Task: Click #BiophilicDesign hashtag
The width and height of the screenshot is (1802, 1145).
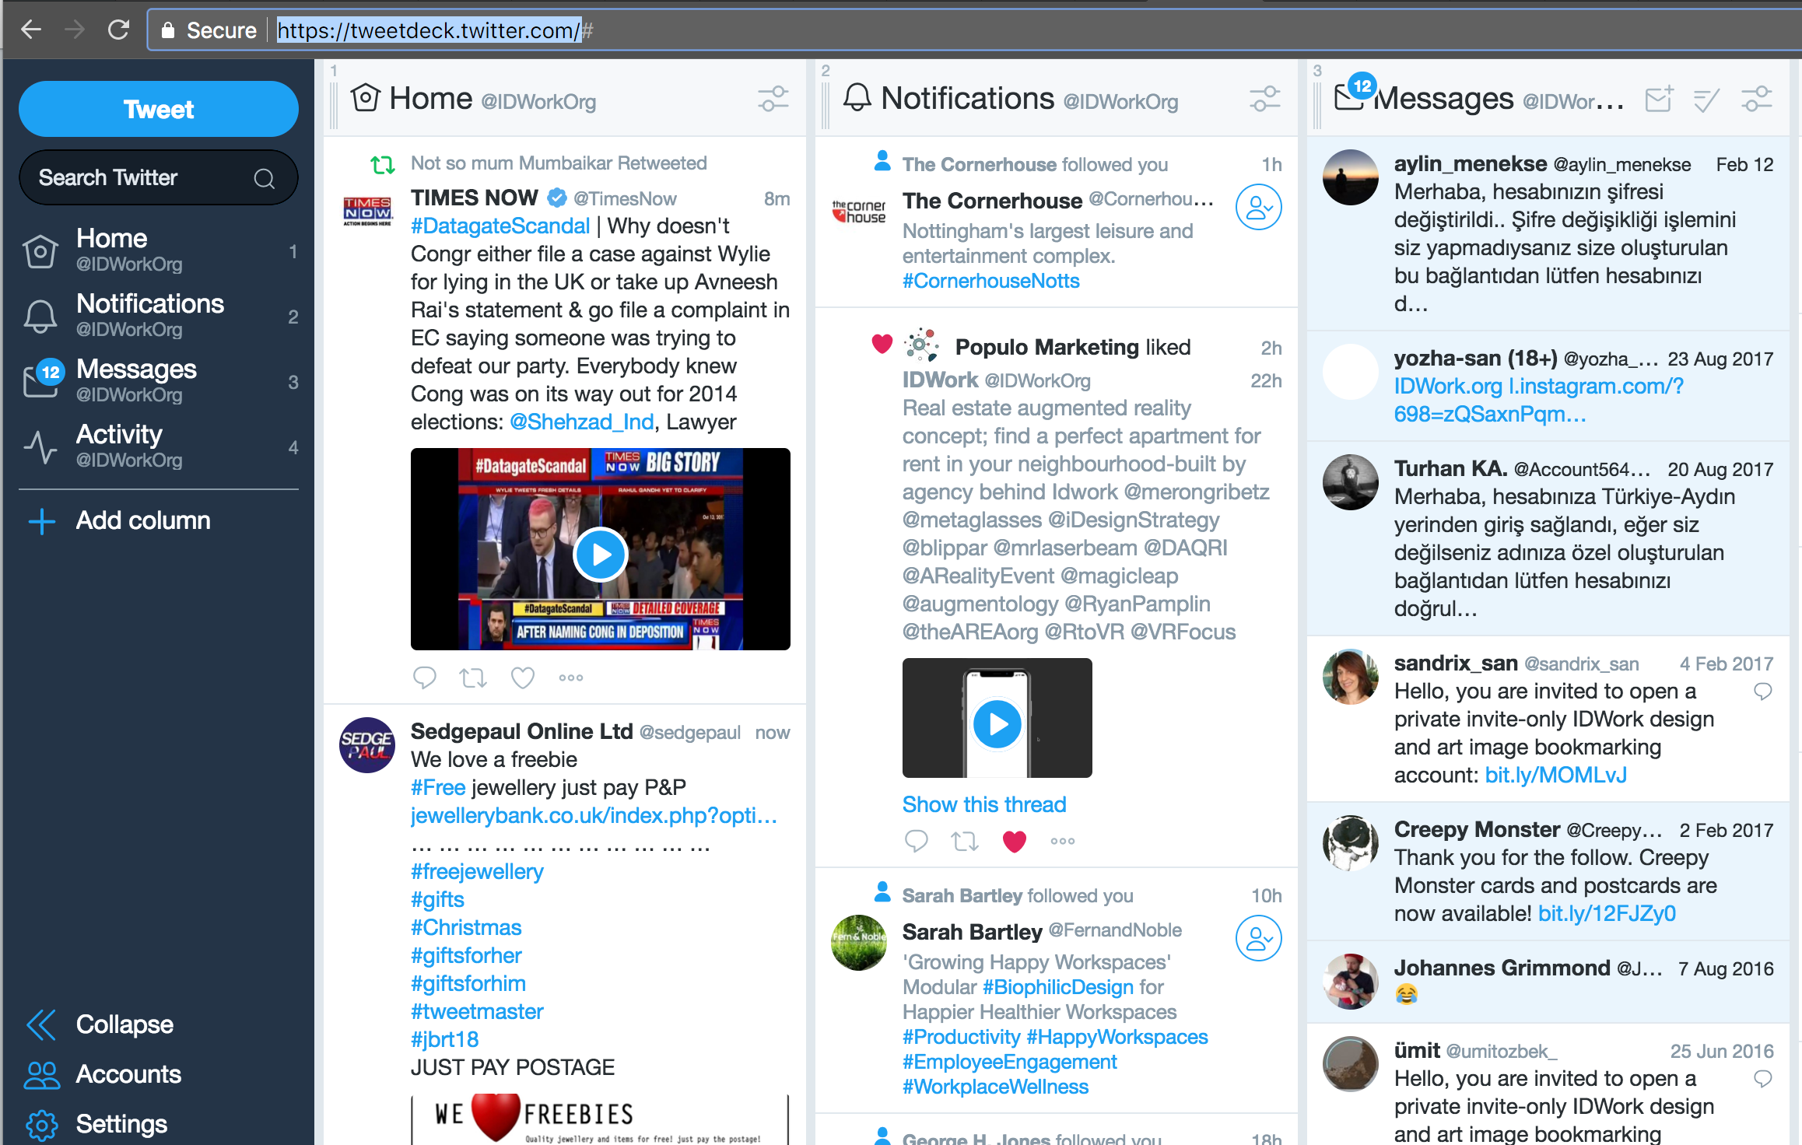Action: [x=1058, y=987]
